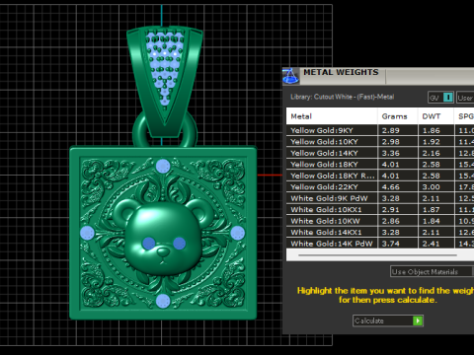Click the green Calculate arrow icon

tap(418, 320)
